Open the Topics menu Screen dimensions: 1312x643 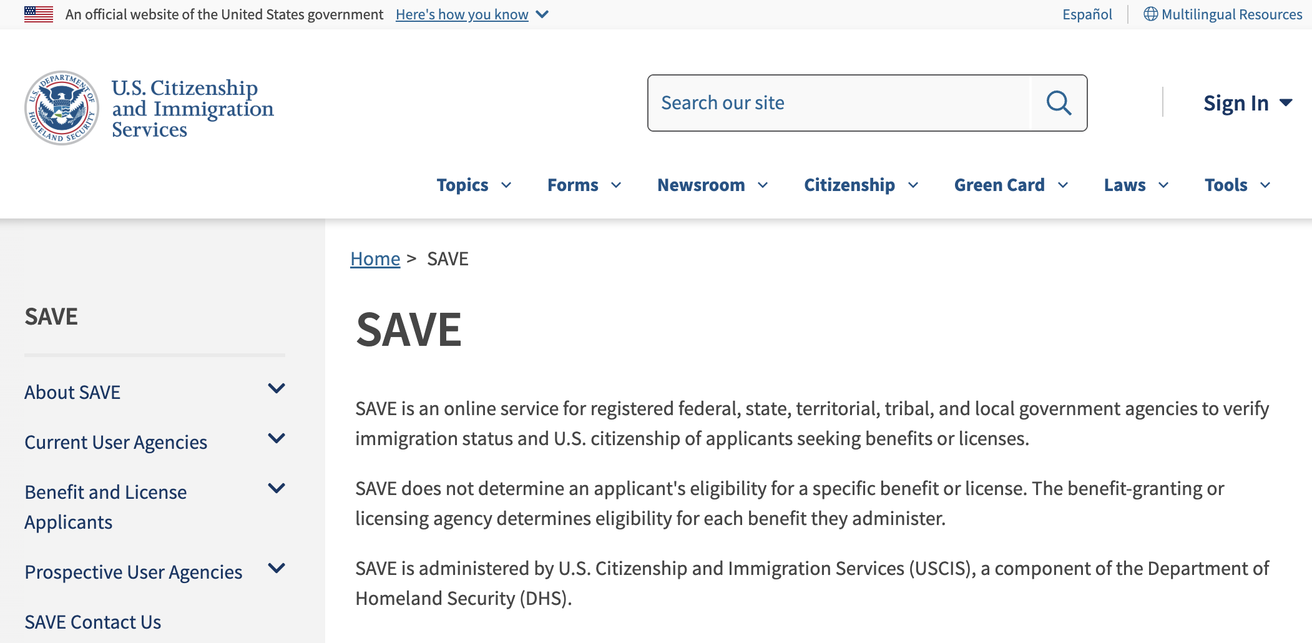474,185
